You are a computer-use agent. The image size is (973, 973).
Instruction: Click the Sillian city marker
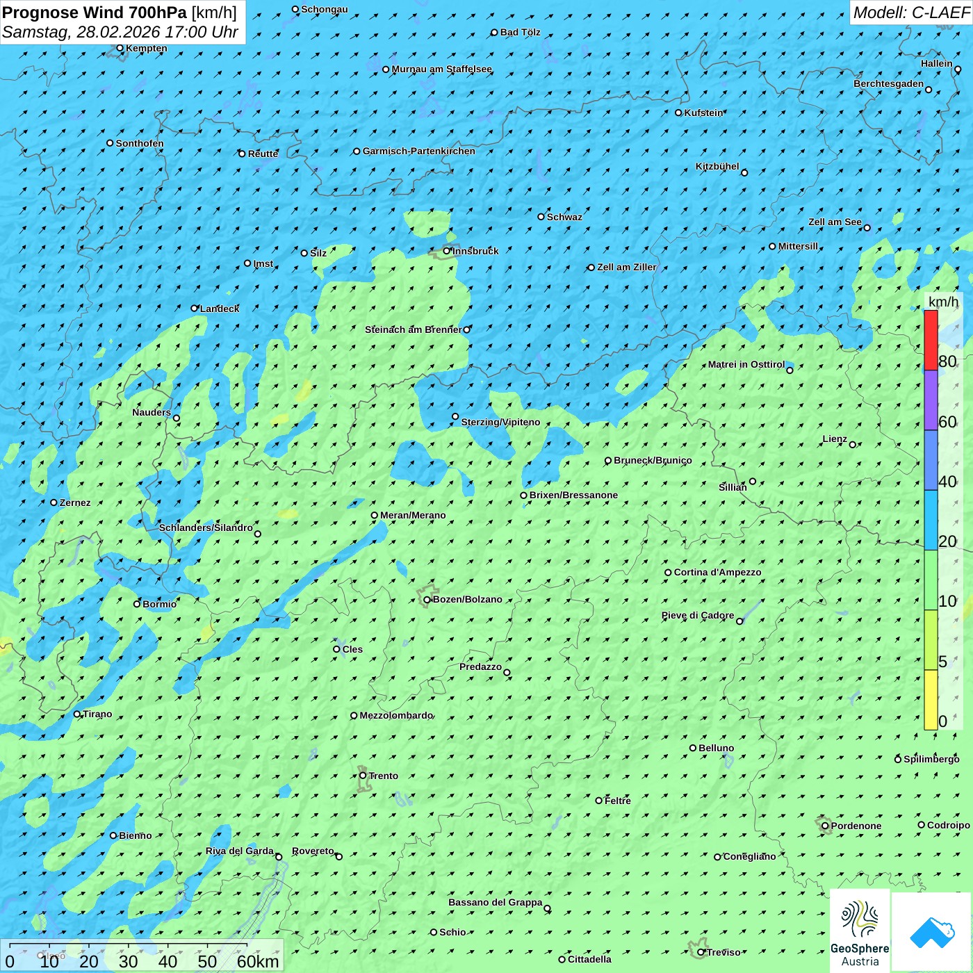tap(752, 481)
